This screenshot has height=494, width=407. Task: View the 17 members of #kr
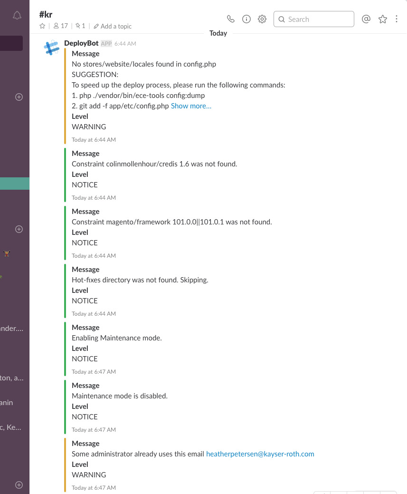click(x=60, y=26)
